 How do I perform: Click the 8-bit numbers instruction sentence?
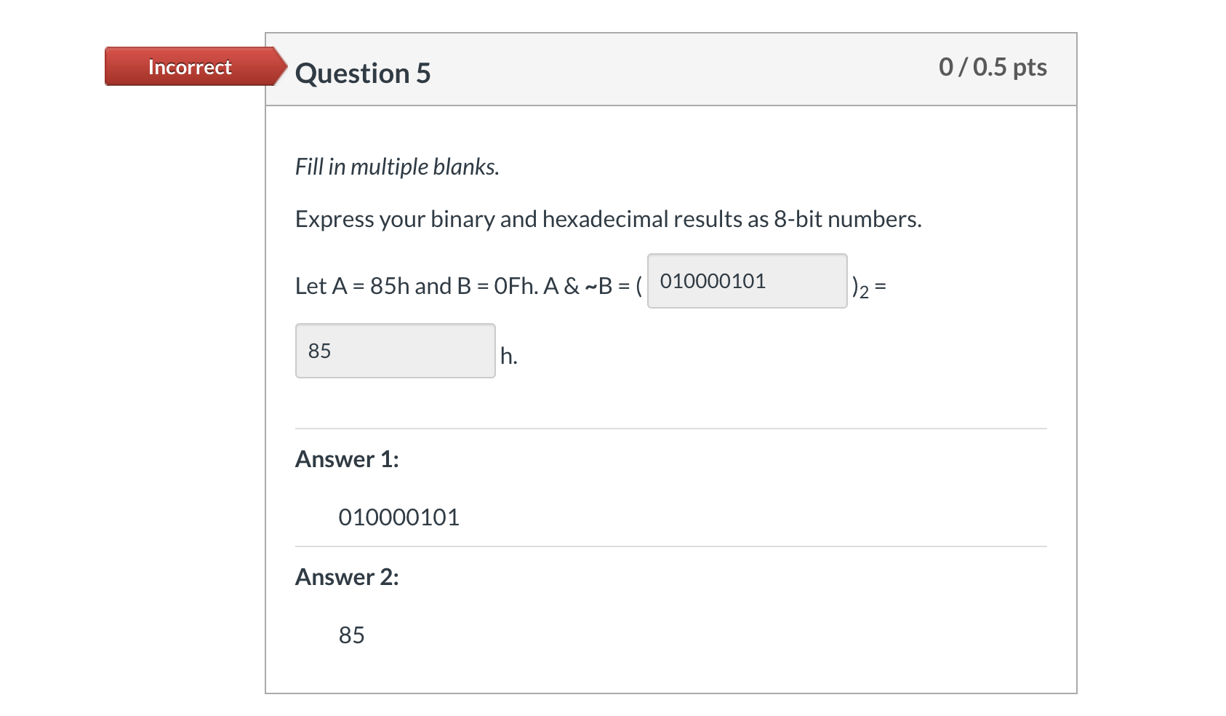point(607,219)
